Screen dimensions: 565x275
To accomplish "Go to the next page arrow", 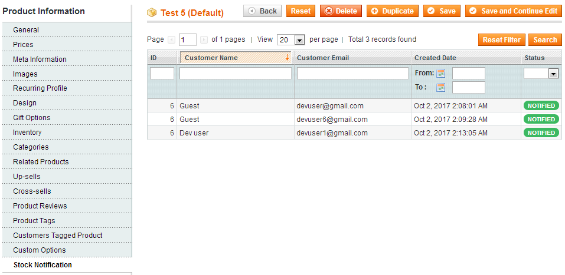I will [x=204, y=40].
